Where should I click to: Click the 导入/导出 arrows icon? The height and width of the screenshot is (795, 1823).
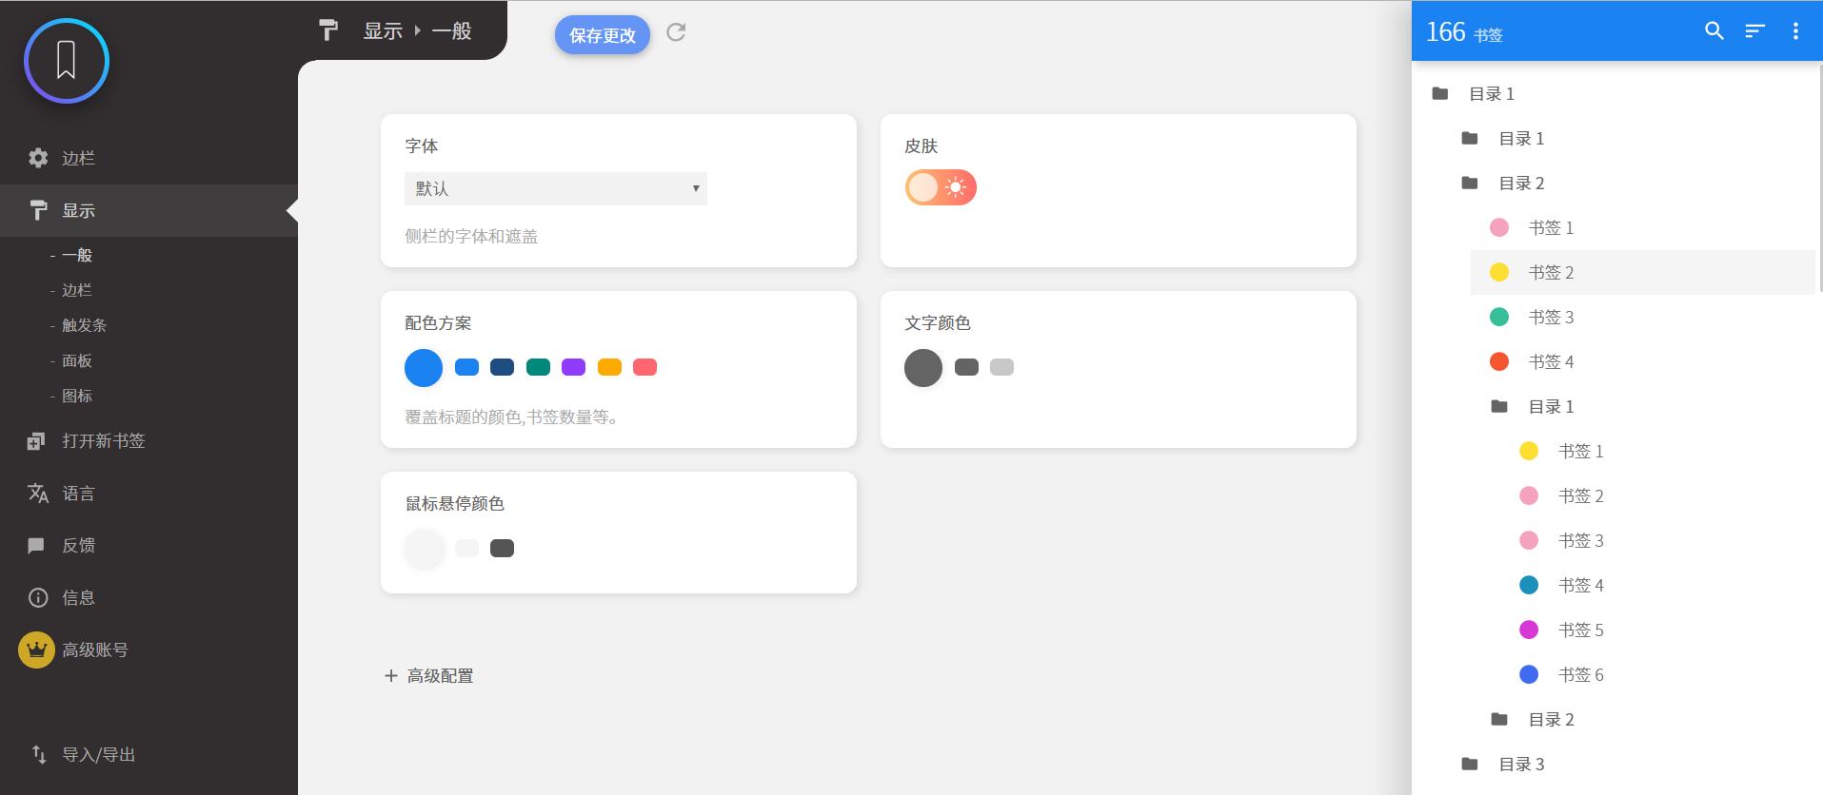pyautogui.click(x=39, y=754)
